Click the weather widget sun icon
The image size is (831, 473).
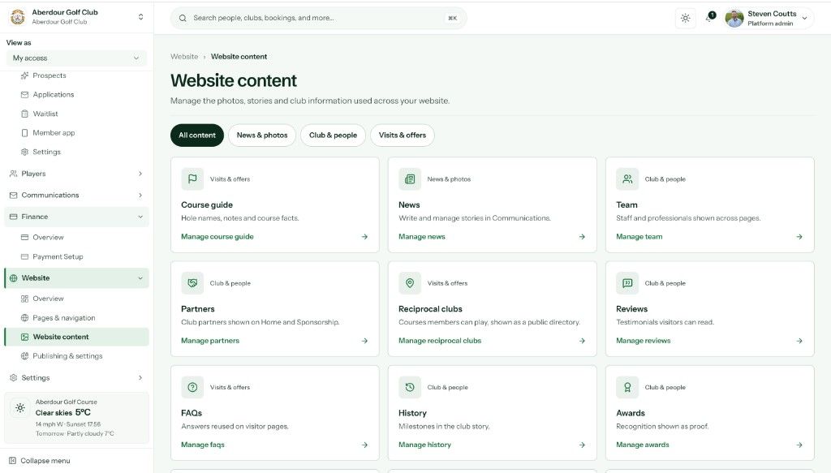point(20,407)
